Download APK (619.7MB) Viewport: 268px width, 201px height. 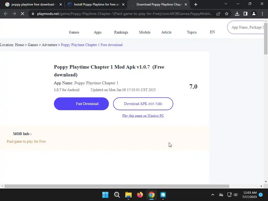pyautogui.click(x=143, y=104)
